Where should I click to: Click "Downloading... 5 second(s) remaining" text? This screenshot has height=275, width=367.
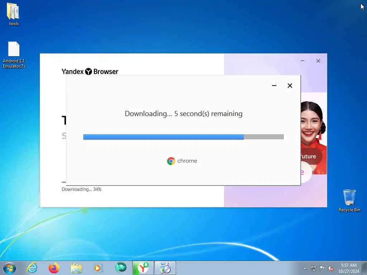pyautogui.click(x=184, y=114)
